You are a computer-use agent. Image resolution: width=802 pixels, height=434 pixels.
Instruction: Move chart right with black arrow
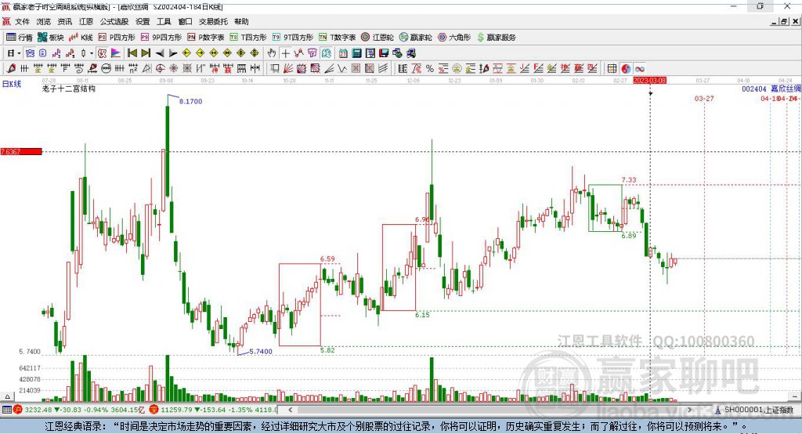point(173,53)
